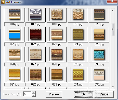Choose the turquoise 030.jpg frame thumbnail

pyautogui.click(x=99, y=54)
